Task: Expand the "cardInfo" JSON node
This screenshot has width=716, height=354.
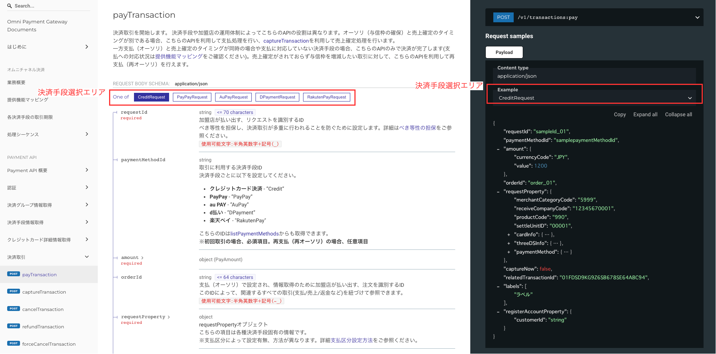Action: (x=509, y=235)
